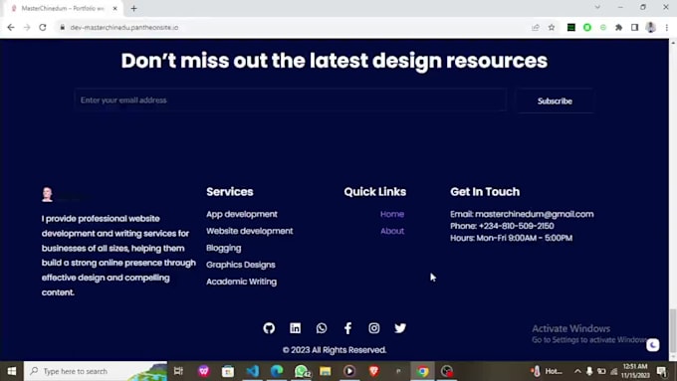Image resolution: width=677 pixels, height=381 pixels.
Task: Open the Twitter social icon
Action: [x=400, y=328]
